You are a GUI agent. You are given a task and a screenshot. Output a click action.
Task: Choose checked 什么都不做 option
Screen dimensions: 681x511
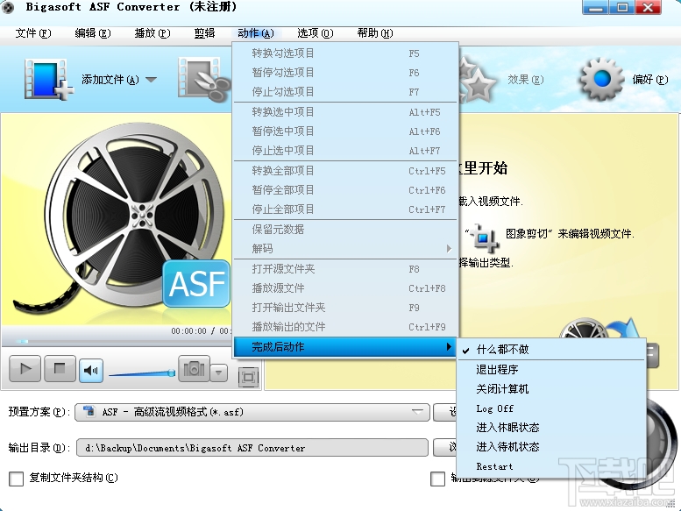[551, 350]
